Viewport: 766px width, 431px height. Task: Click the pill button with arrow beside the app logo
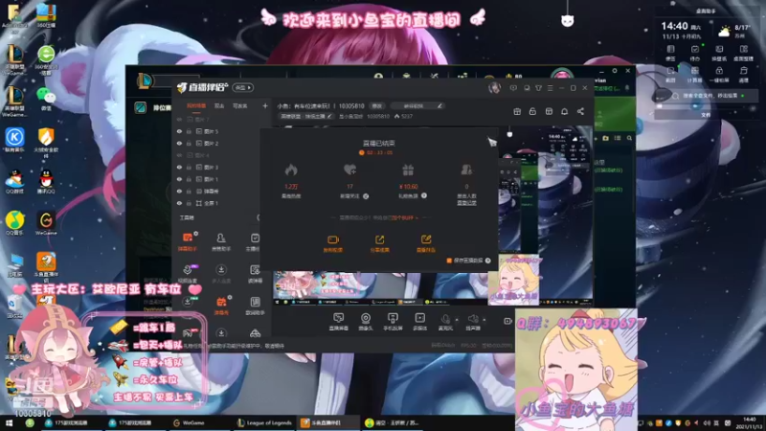click(243, 87)
